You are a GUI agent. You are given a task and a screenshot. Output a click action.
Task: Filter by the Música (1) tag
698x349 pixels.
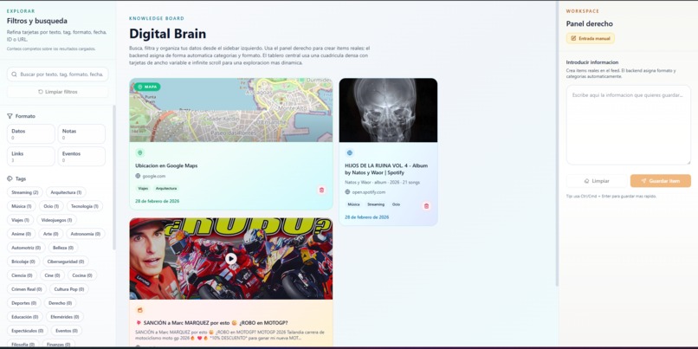pos(22,206)
